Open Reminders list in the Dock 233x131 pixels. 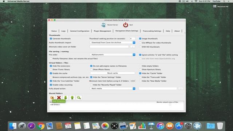87,126
